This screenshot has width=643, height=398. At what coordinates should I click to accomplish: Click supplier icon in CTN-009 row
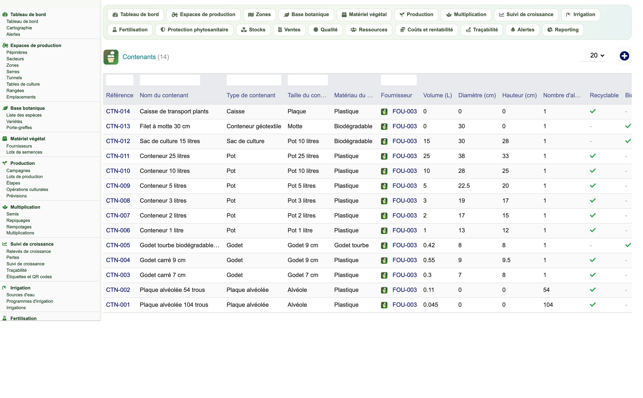pos(384,186)
